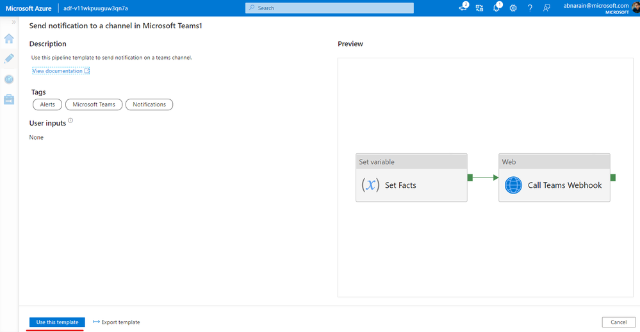640x332 pixels.
Task: Open the help question mark icon
Action: (530, 8)
